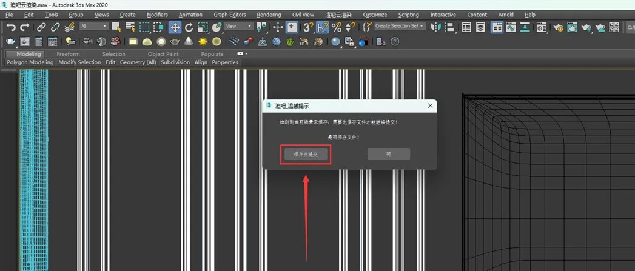The width and height of the screenshot is (635, 271).
Task: Click the cone primitive icon
Action: (189, 42)
